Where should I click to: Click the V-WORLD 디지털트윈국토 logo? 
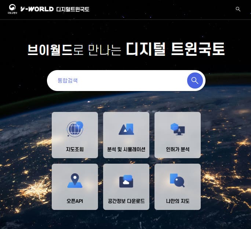[55, 9]
